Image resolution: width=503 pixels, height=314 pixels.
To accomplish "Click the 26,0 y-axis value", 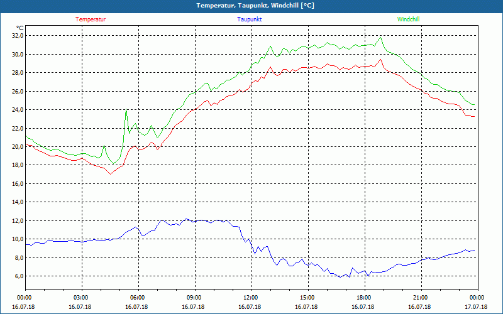I will coord(18,91).
